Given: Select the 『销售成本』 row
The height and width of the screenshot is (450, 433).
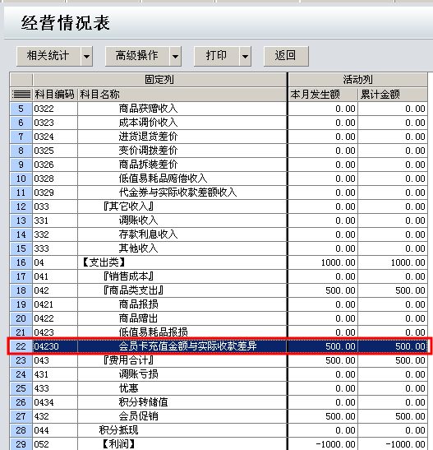Looking at the screenshot, I should pyautogui.click(x=219, y=276).
